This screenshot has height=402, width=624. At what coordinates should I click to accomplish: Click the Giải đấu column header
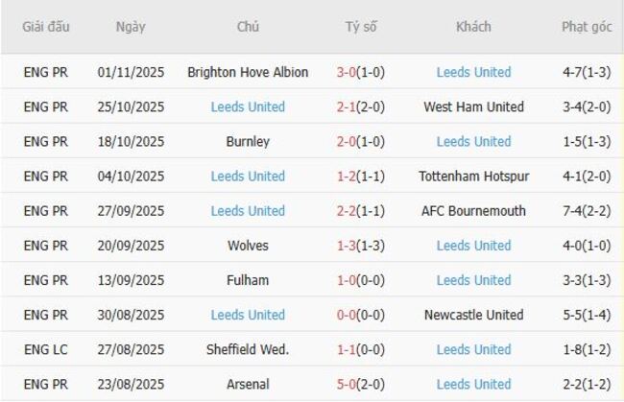click(46, 27)
